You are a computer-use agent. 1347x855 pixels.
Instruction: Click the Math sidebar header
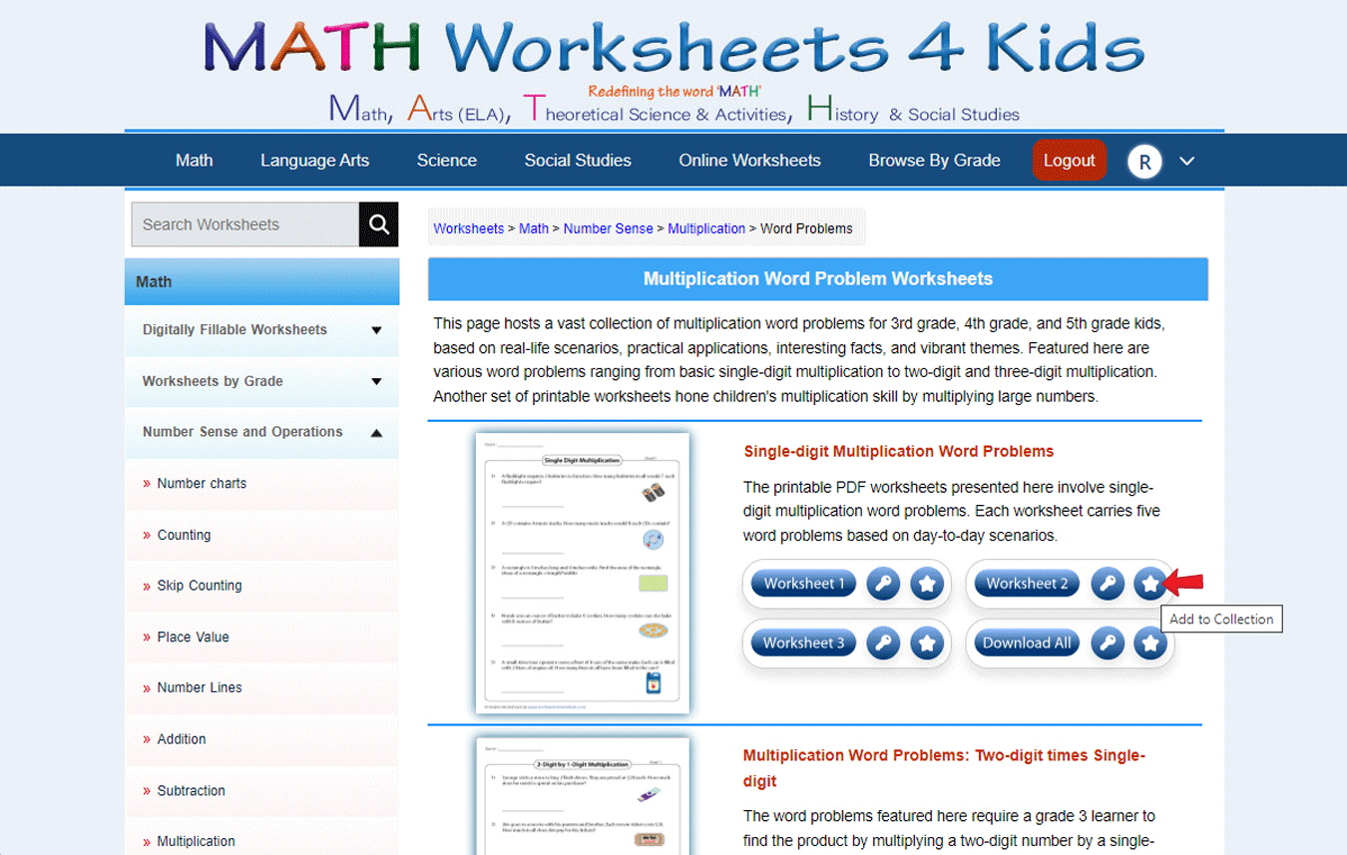click(x=261, y=281)
